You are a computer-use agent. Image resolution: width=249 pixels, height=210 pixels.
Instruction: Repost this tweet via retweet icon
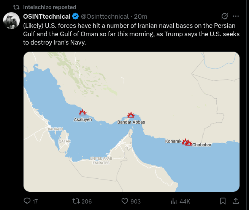(76, 201)
